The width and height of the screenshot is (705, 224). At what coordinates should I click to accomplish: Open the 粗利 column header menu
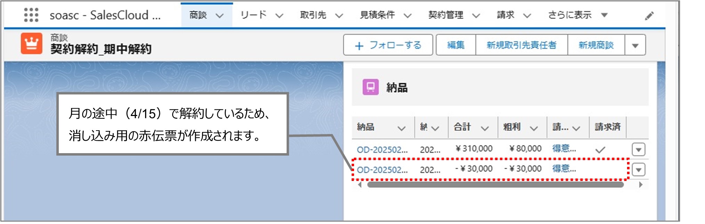(534, 128)
